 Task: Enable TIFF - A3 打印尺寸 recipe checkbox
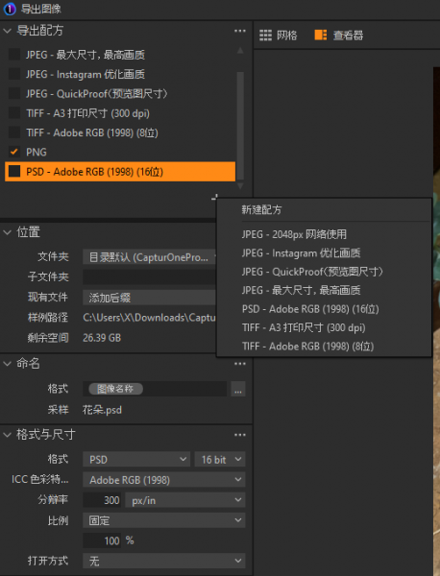(14, 112)
